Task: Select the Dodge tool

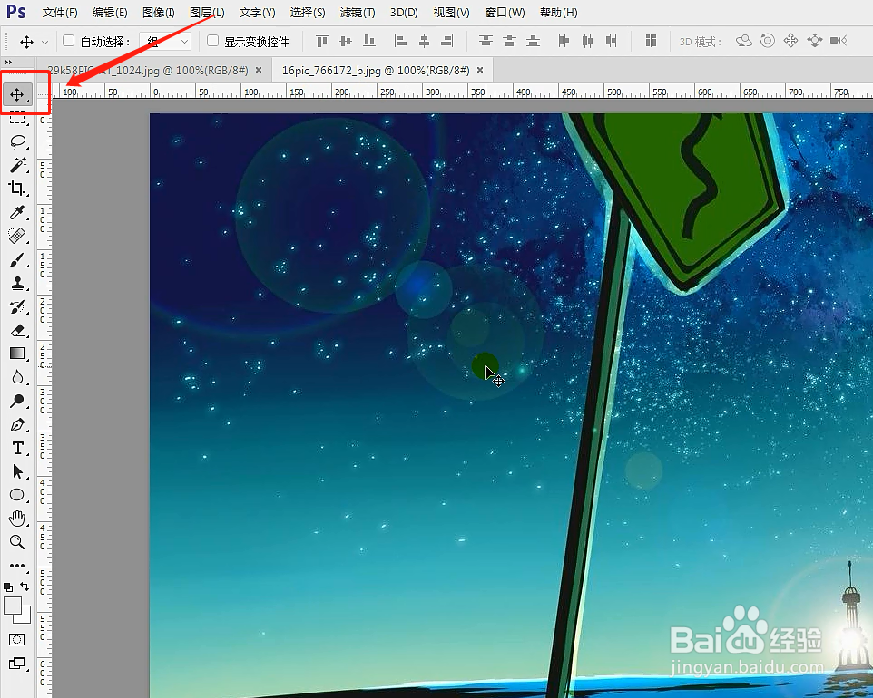Action: click(17, 401)
